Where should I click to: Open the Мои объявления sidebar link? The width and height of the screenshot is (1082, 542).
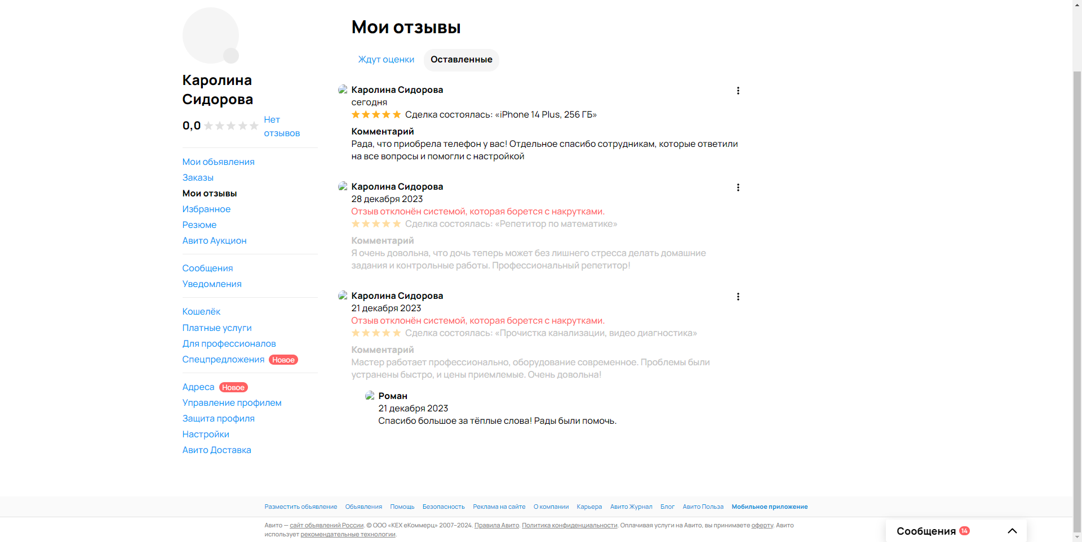pyautogui.click(x=218, y=162)
